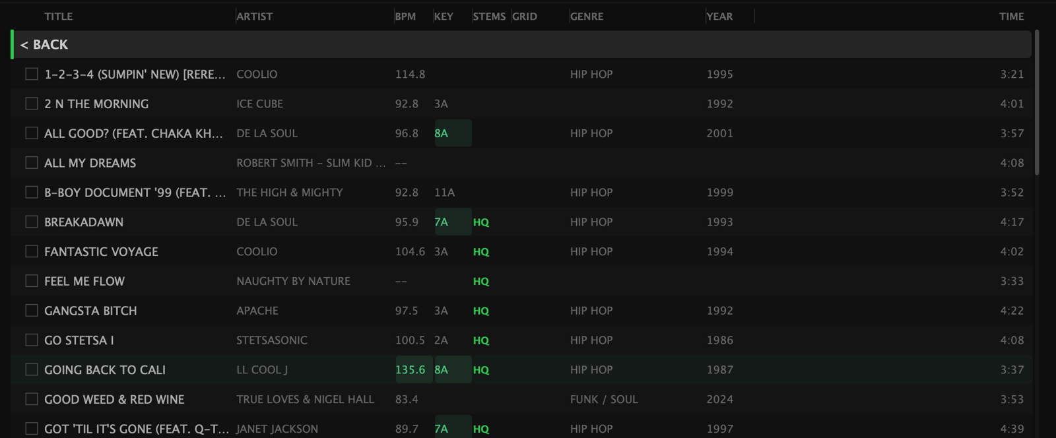Click artist Naughty By Nature
This screenshot has height=438, width=1056.
(x=294, y=281)
